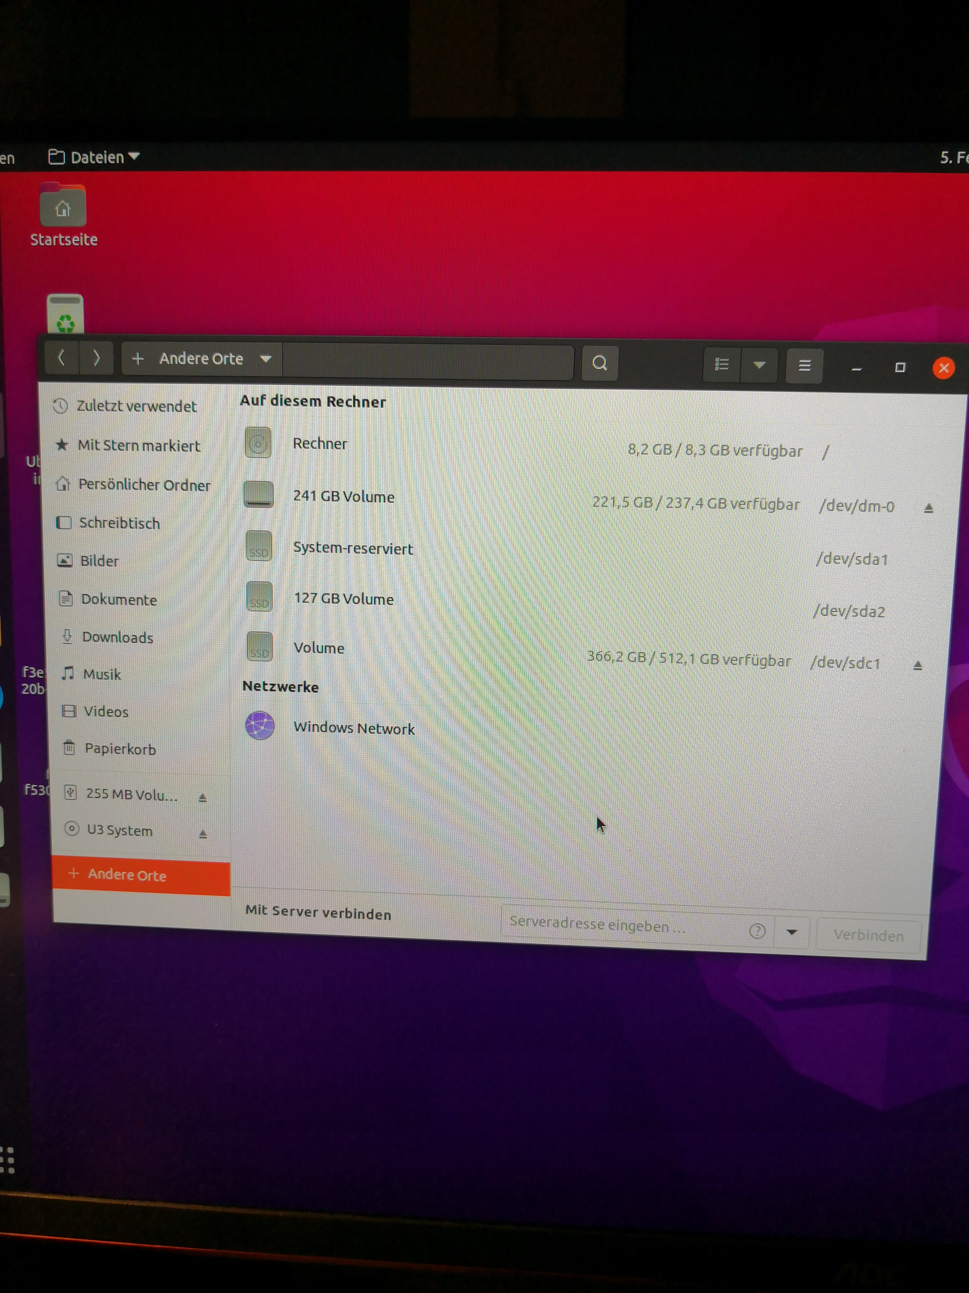This screenshot has height=1293, width=969.
Task: Open Papierkorb in the sidebar
Action: point(120,749)
